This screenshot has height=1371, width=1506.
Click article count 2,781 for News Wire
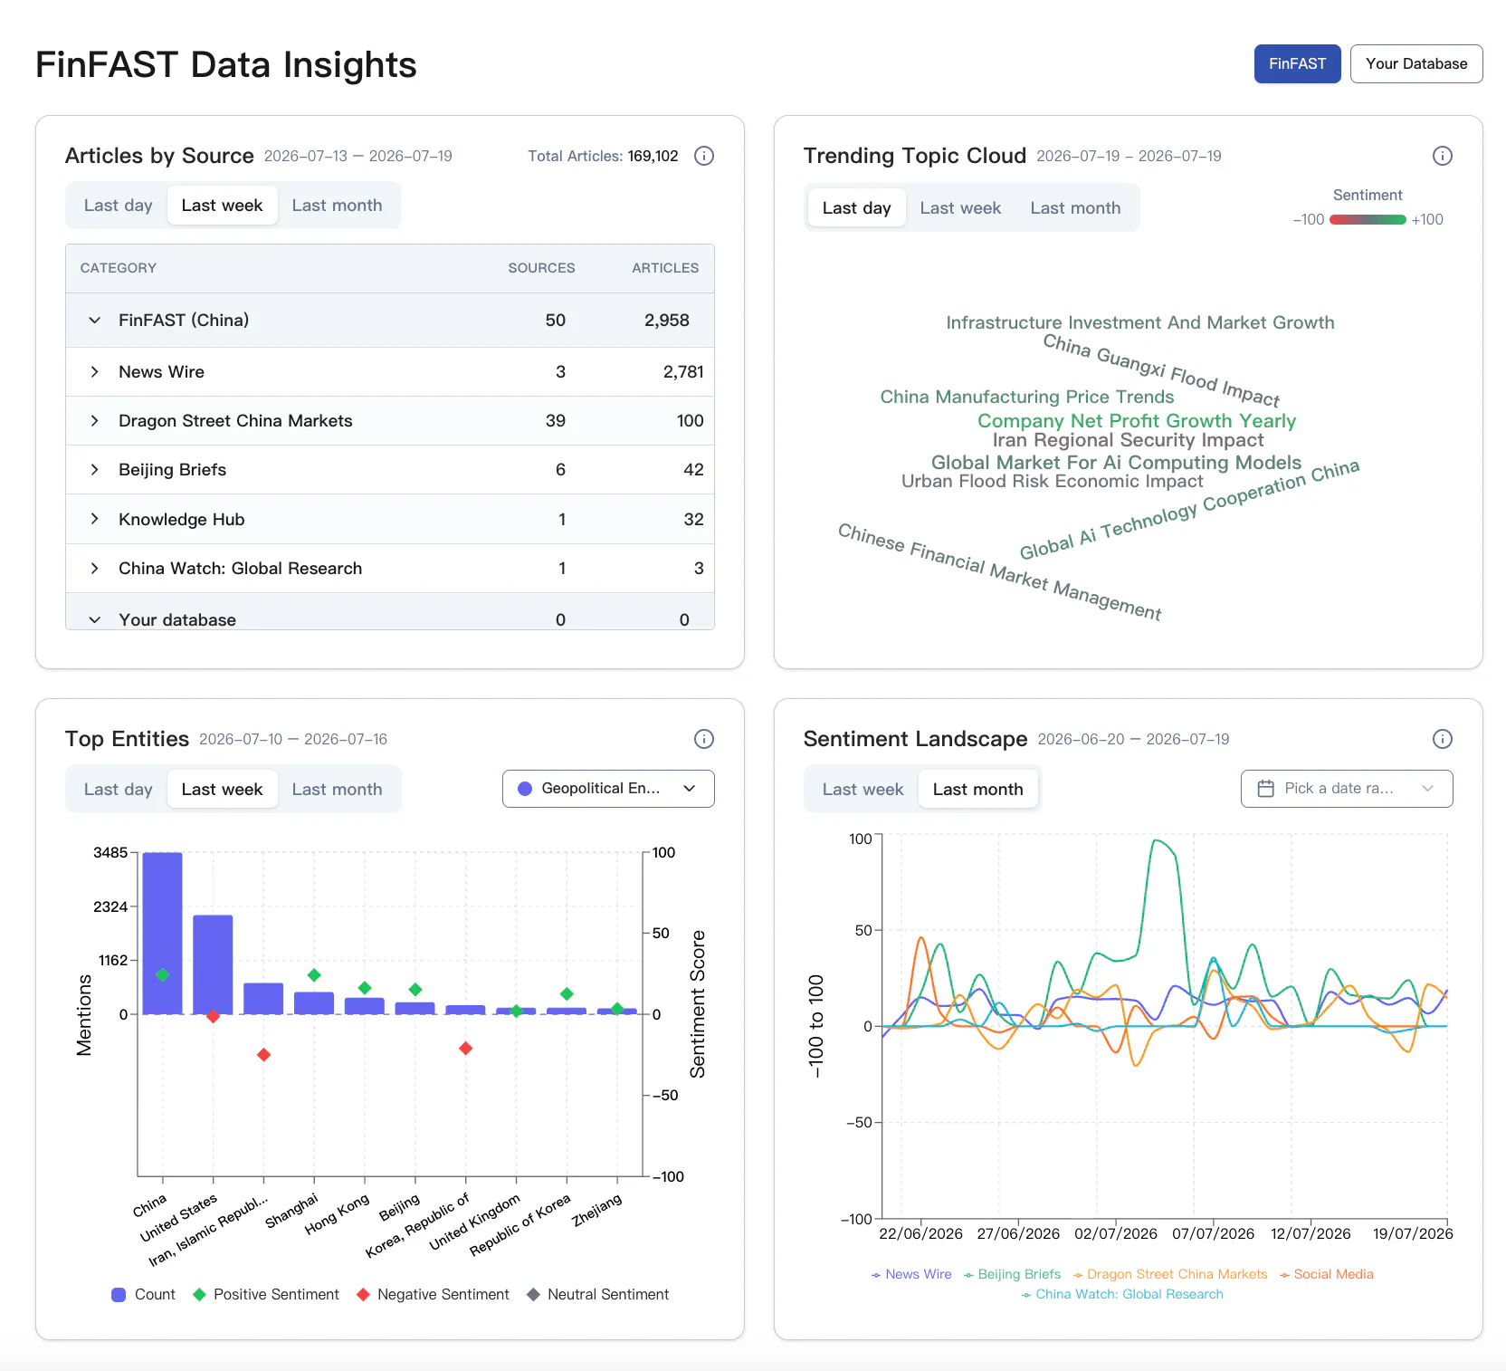(683, 372)
